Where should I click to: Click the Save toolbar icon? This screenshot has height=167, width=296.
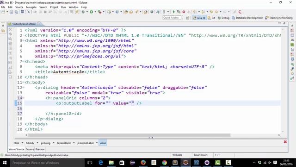(x=11, y=12)
